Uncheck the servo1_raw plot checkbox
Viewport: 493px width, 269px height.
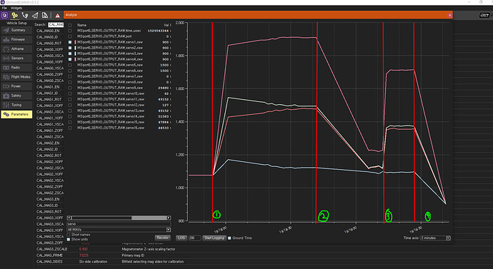tap(70, 42)
